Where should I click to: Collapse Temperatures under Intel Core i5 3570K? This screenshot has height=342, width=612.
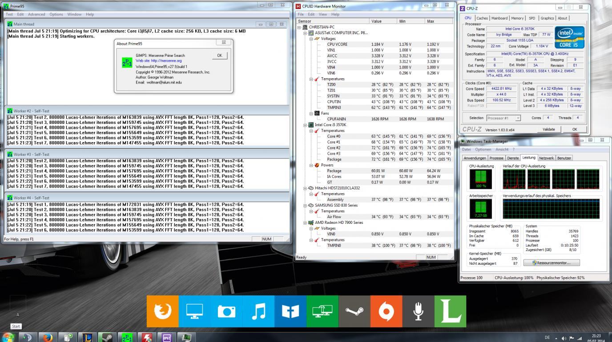[311, 131]
